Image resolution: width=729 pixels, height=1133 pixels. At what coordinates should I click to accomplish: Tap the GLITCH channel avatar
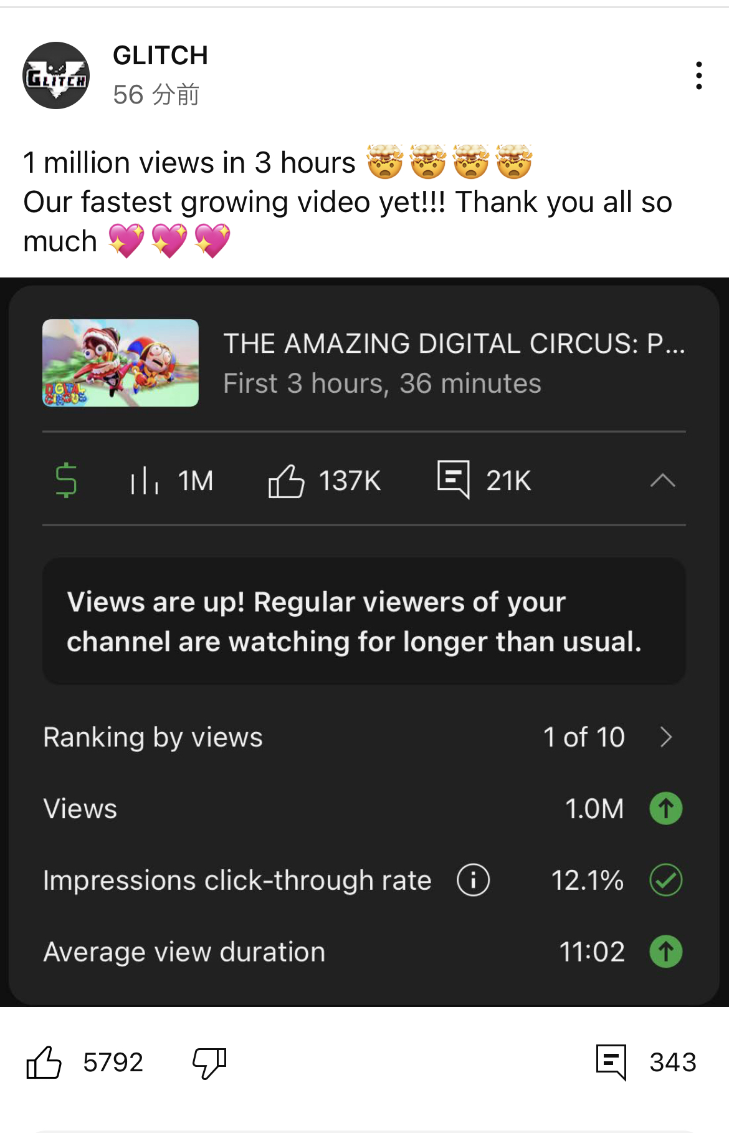(56, 75)
